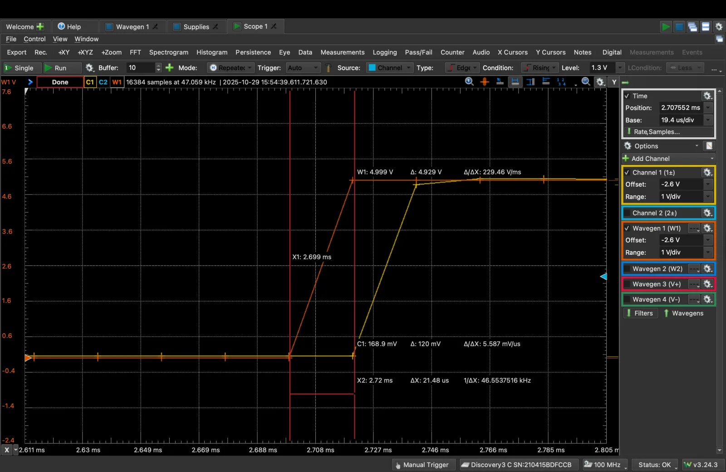The height and width of the screenshot is (472, 726).
Task: Click the Buffer spinner arrows
Action: click(158, 68)
